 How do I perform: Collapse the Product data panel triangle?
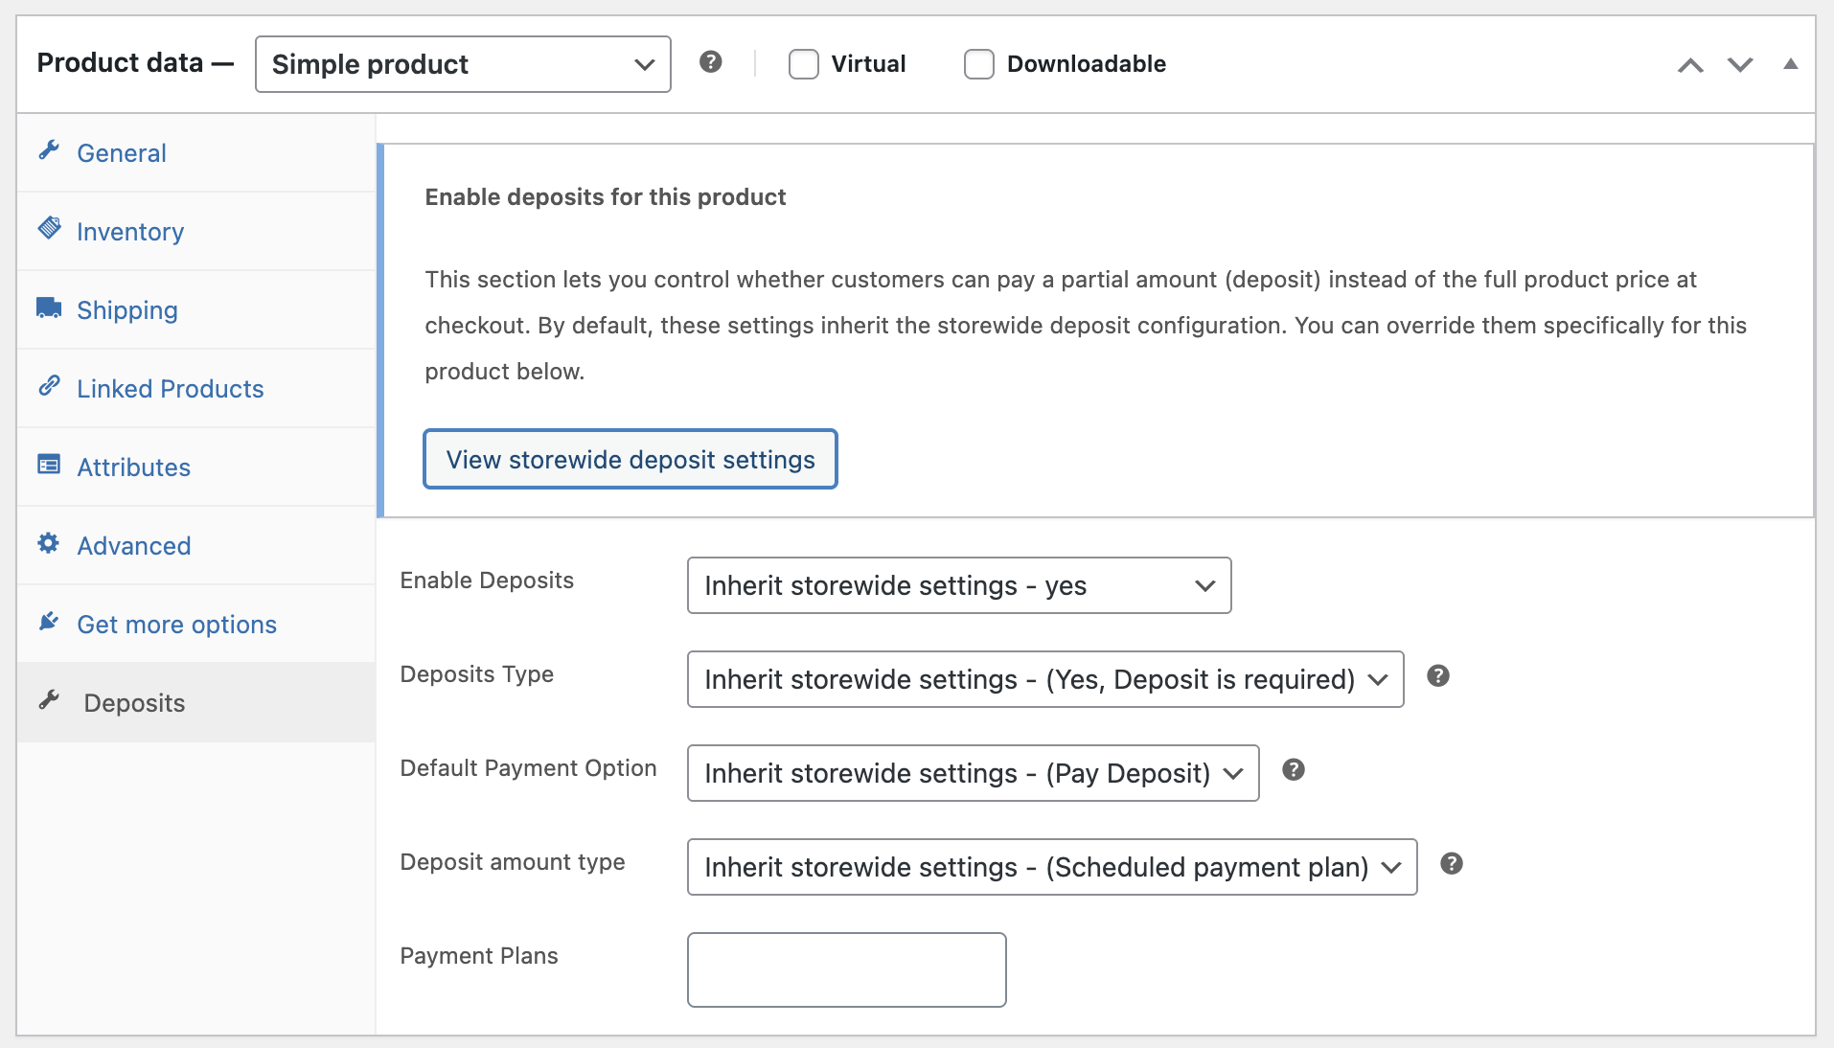click(1790, 64)
